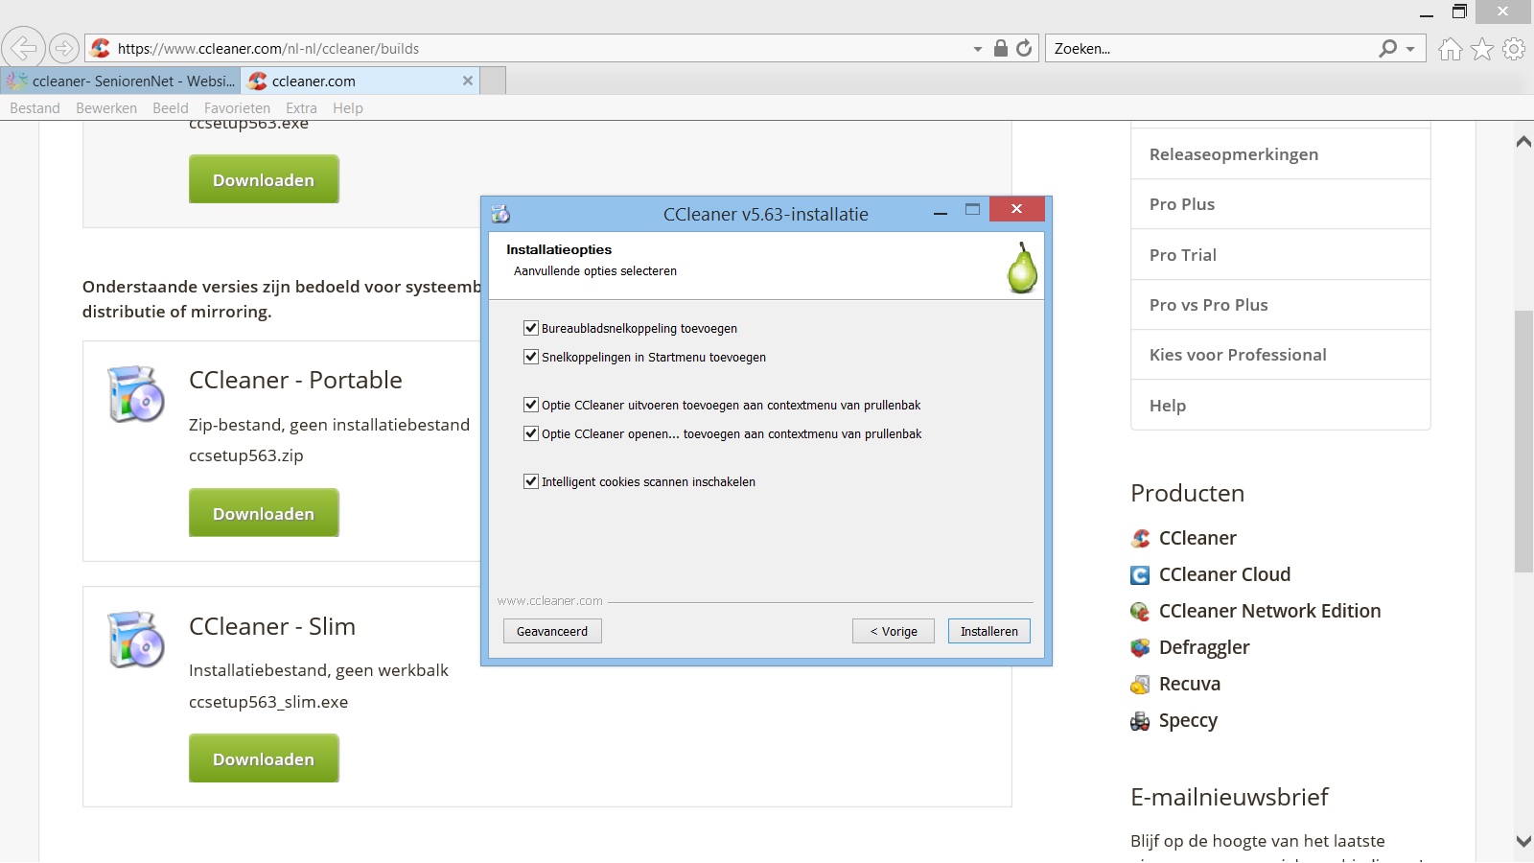The height and width of the screenshot is (863, 1534).
Task: Uncheck Bureaubladsnelkoppeling toevoegen checkbox
Action: 531,328
